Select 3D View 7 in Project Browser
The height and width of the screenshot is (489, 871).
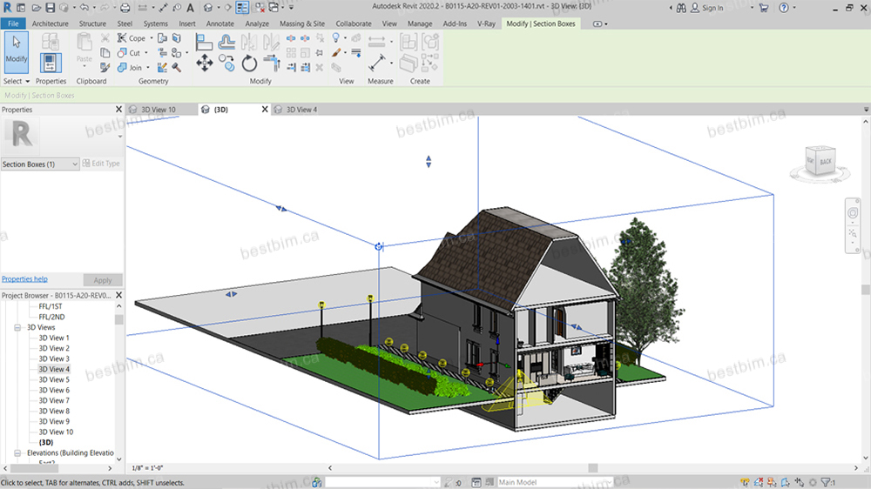click(54, 401)
